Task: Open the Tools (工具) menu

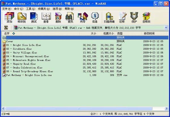Action: click(x=31, y=9)
